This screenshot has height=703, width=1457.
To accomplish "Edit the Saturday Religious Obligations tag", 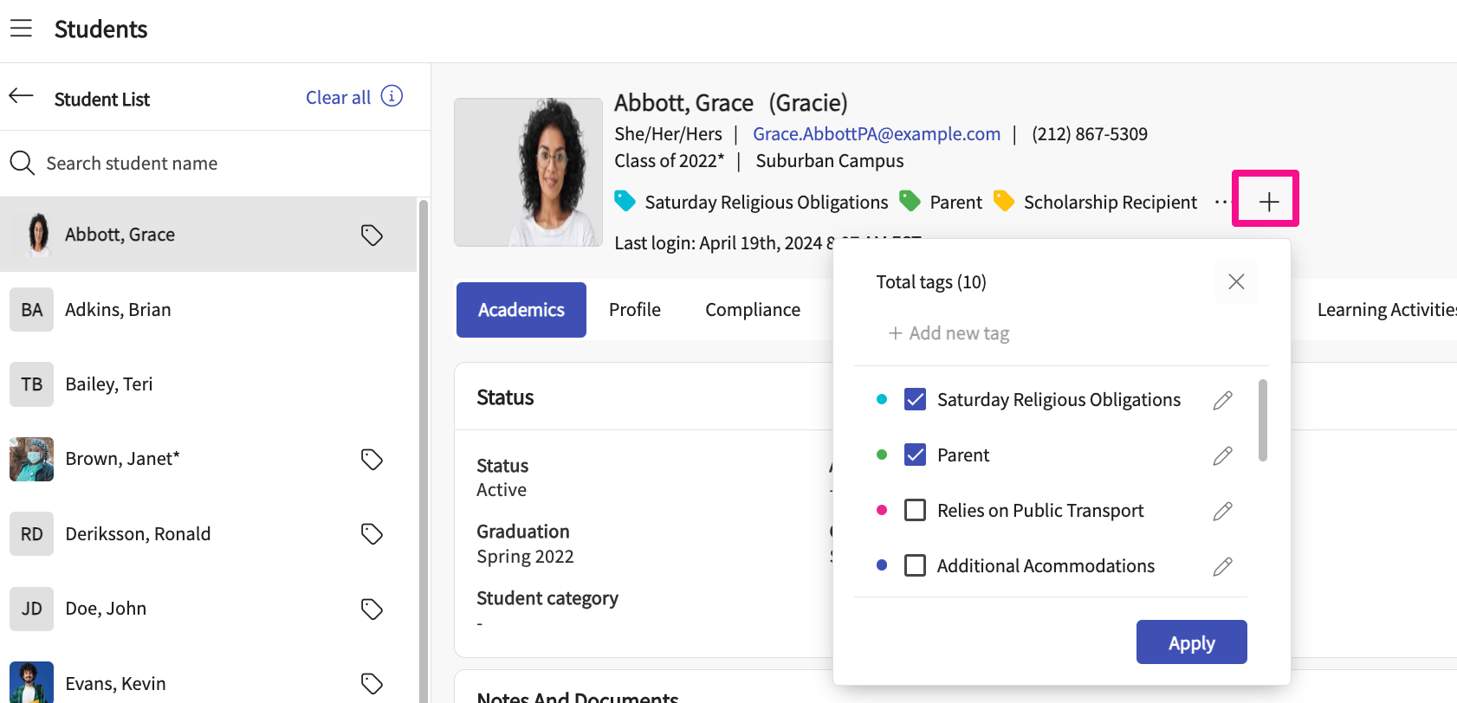I will 1222,400.
